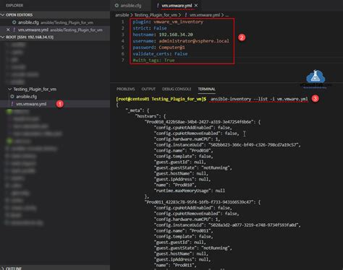Switch to the DEBUG CONSOLE tab
343x270 pixels.
point(177,89)
